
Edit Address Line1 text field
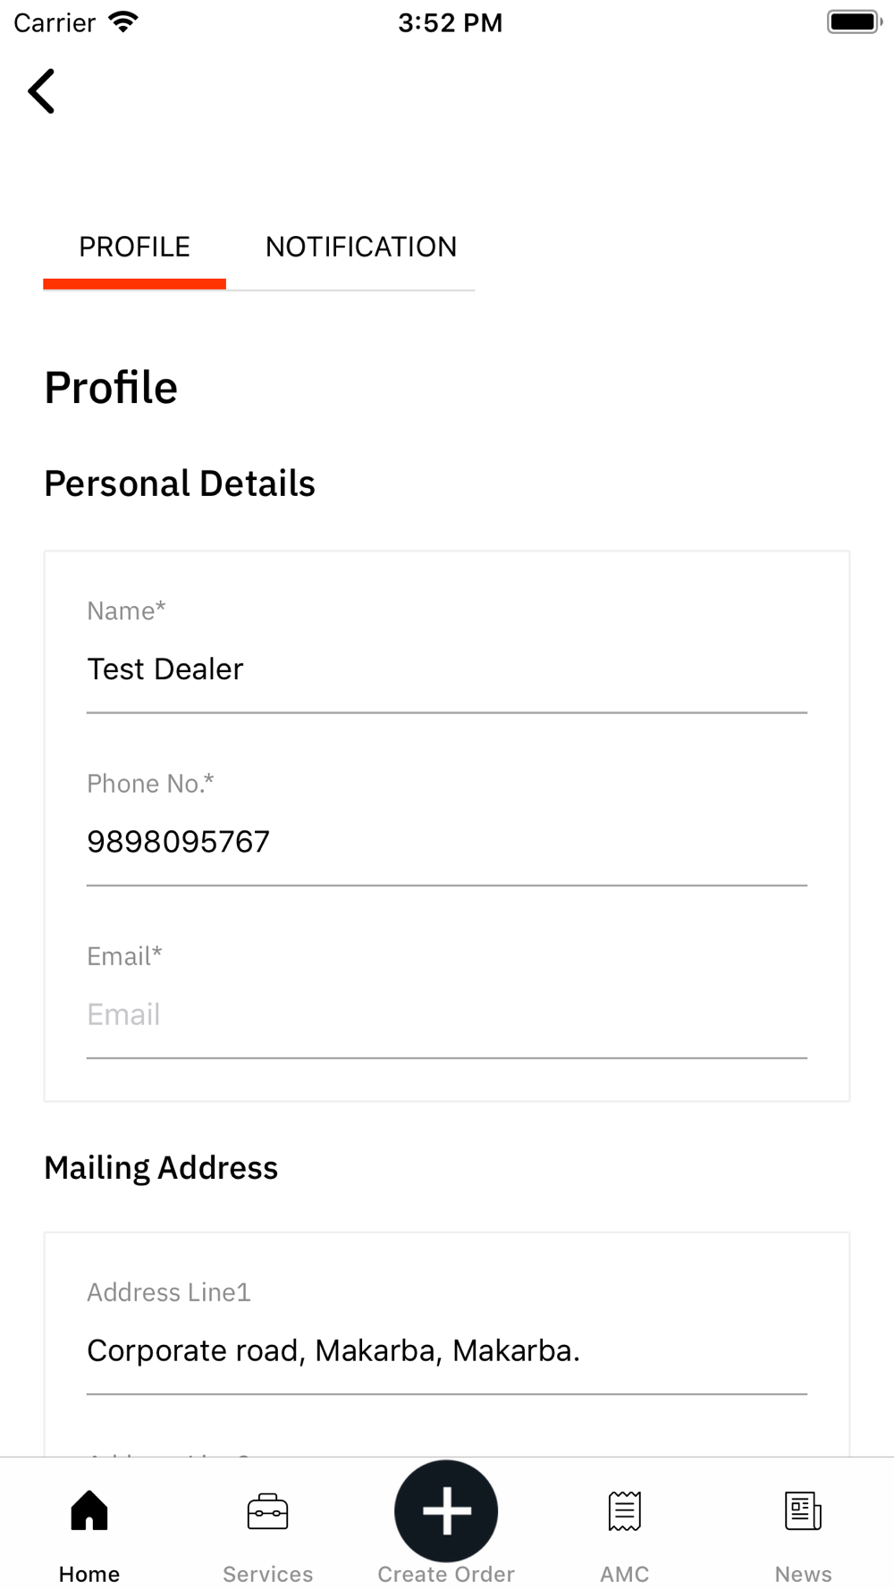pyautogui.click(x=446, y=1350)
